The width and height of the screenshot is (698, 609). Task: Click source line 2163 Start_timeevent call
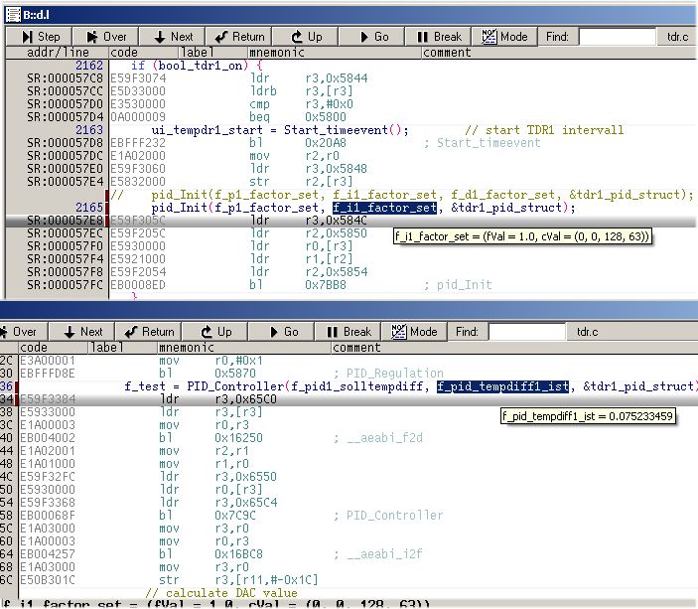280,130
